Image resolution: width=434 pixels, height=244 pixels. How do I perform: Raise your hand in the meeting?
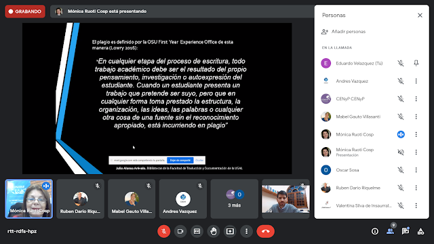(x=214, y=231)
